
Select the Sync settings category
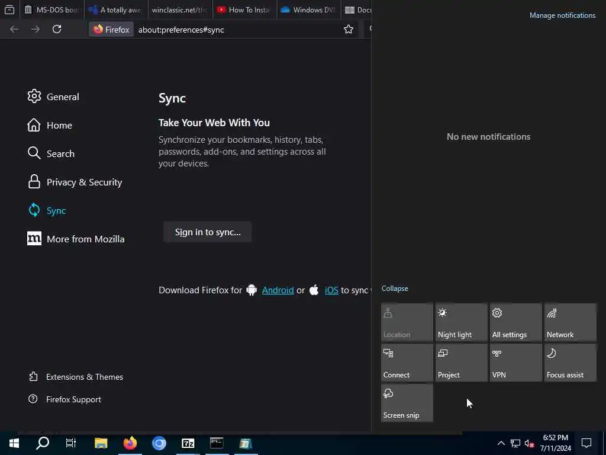(47, 210)
